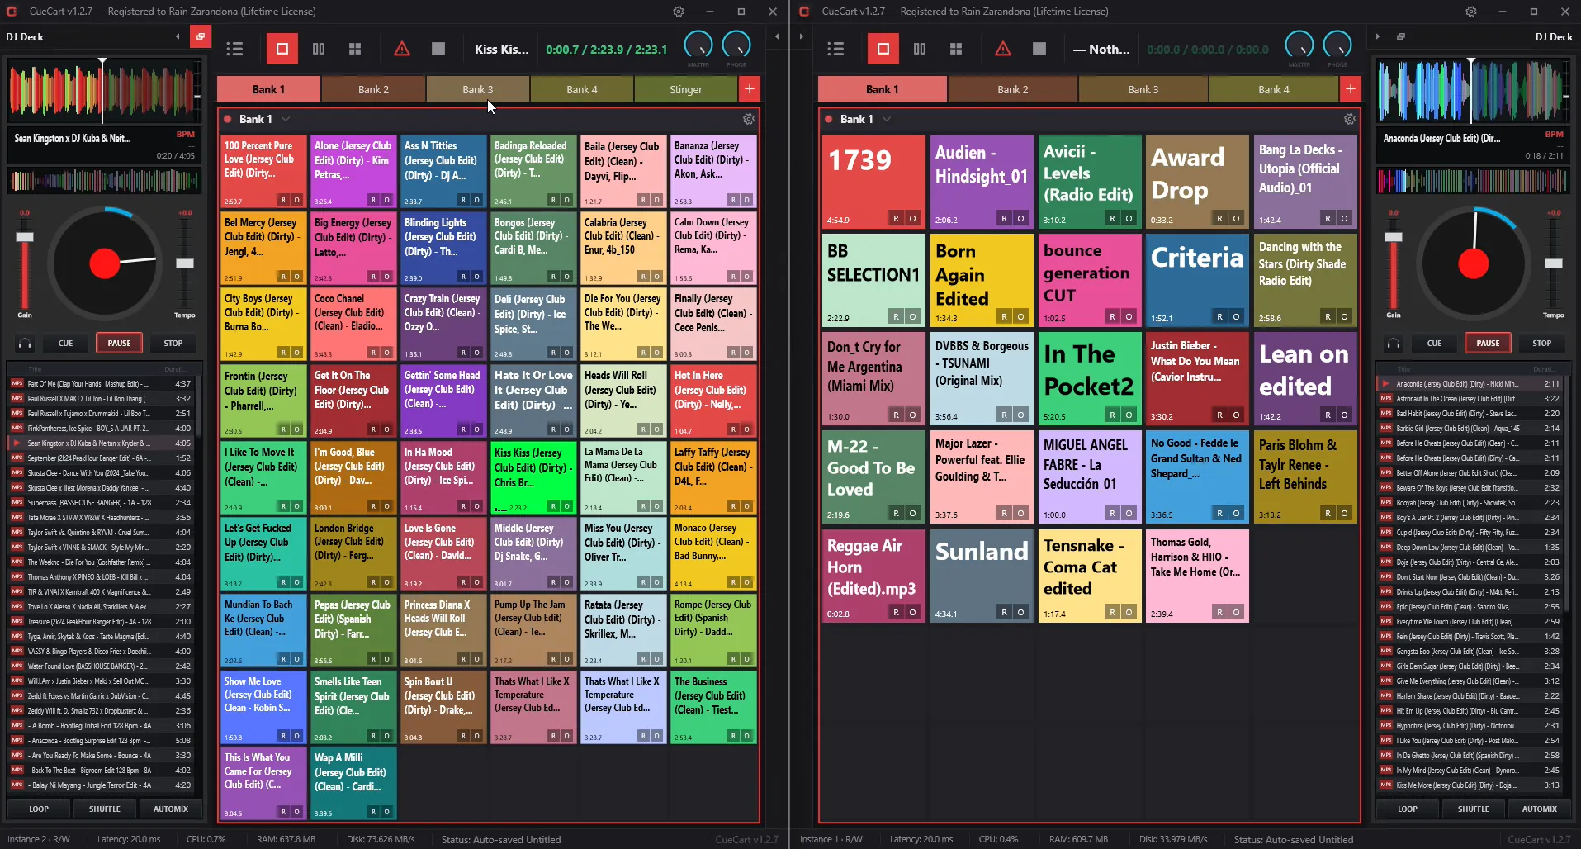Click the warning triangle in right instance

pyautogui.click(x=1003, y=49)
